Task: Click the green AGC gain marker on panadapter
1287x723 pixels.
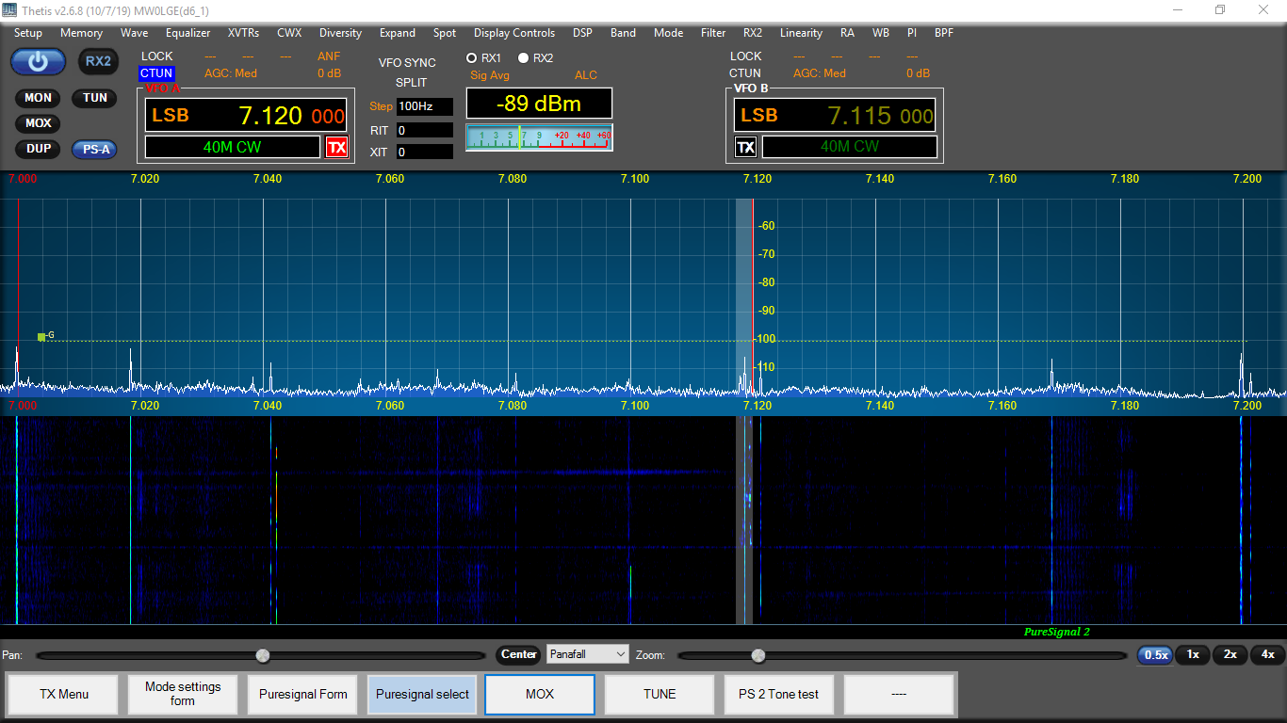Action: pyautogui.click(x=41, y=336)
